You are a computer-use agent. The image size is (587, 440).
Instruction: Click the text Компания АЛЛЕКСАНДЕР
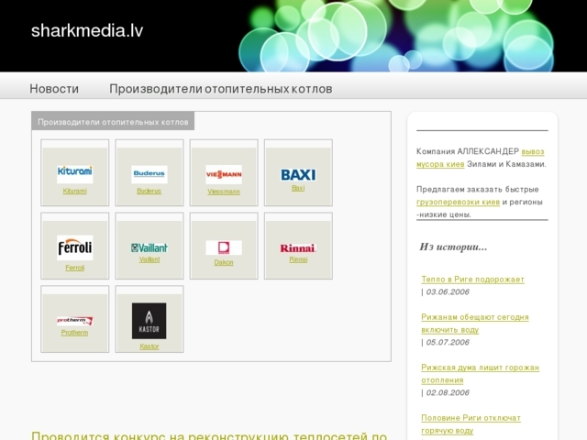click(x=468, y=151)
